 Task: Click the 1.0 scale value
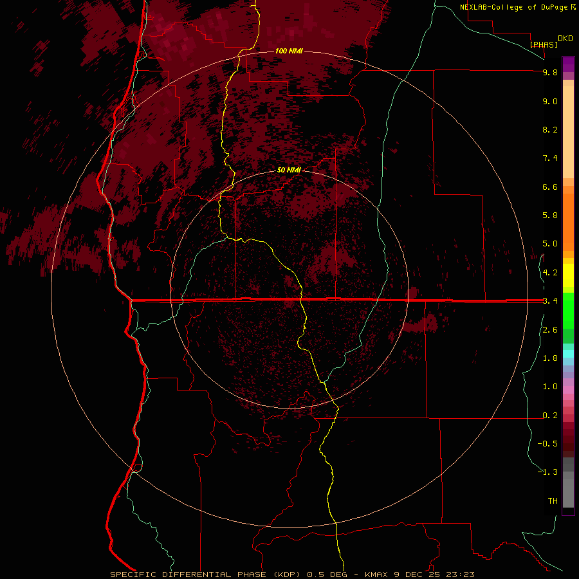pyautogui.click(x=550, y=387)
